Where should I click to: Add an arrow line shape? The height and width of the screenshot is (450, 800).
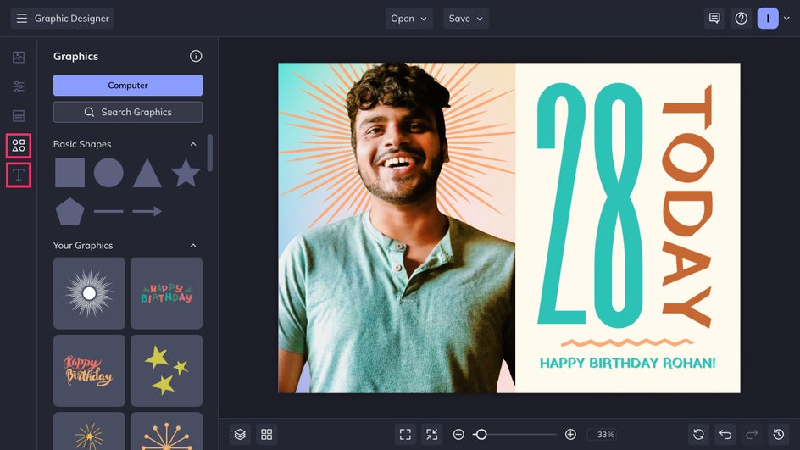point(147,211)
